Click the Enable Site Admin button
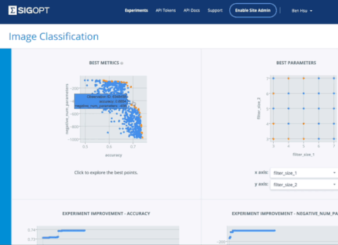The height and width of the screenshot is (245, 338). (253, 10)
